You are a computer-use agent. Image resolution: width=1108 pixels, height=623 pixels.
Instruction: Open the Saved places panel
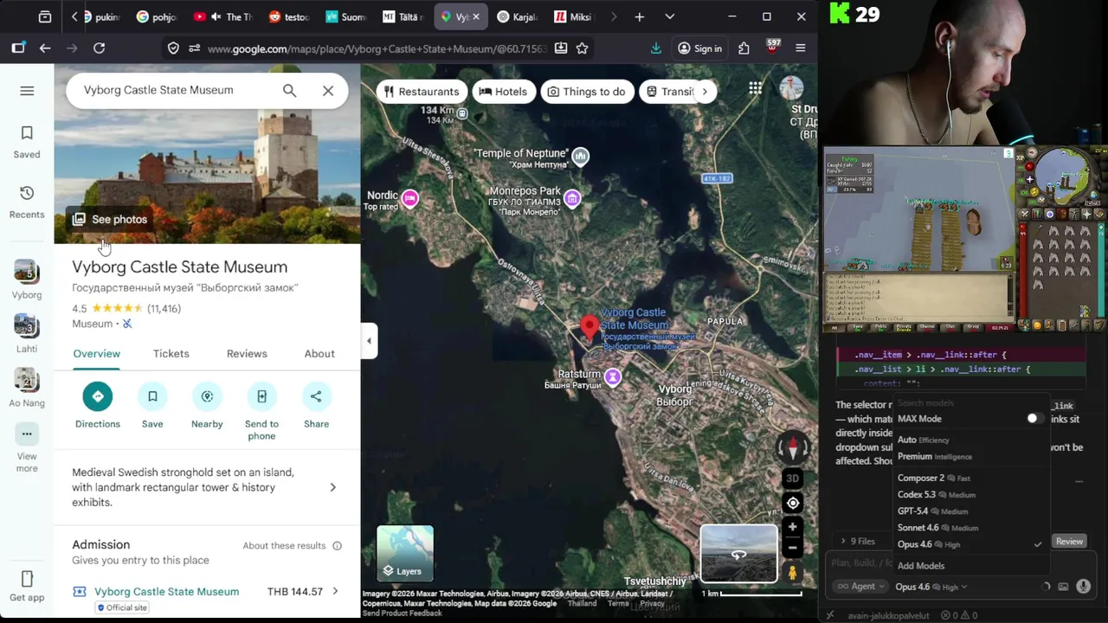tap(27, 142)
